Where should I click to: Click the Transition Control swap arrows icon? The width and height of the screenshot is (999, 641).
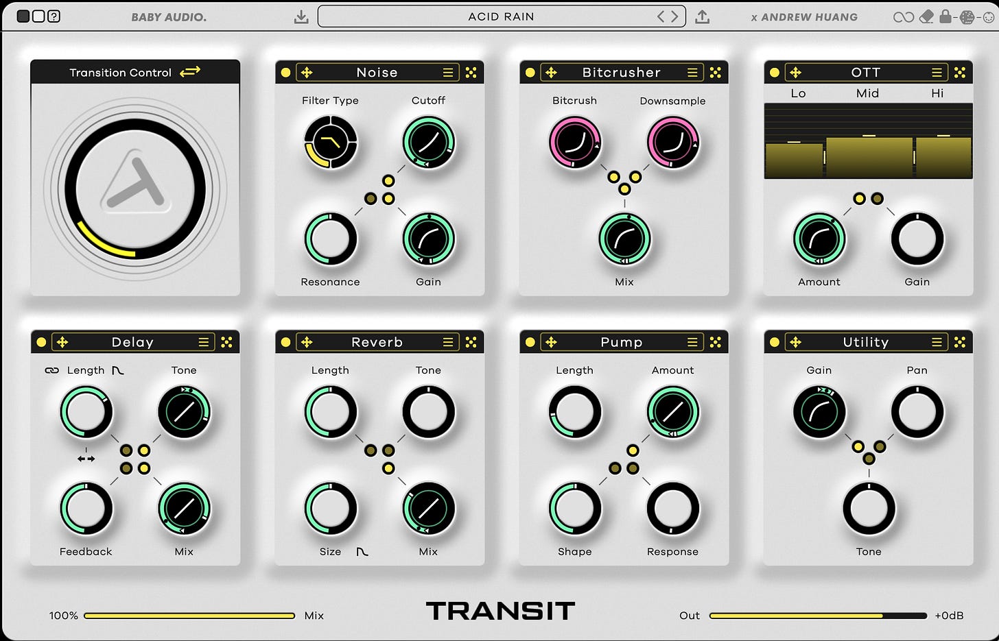pyautogui.click(x=190, y=71)
